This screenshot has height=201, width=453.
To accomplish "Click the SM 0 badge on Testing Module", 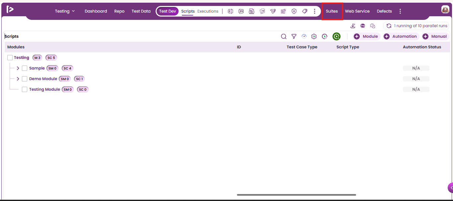I will pos(68,89).
